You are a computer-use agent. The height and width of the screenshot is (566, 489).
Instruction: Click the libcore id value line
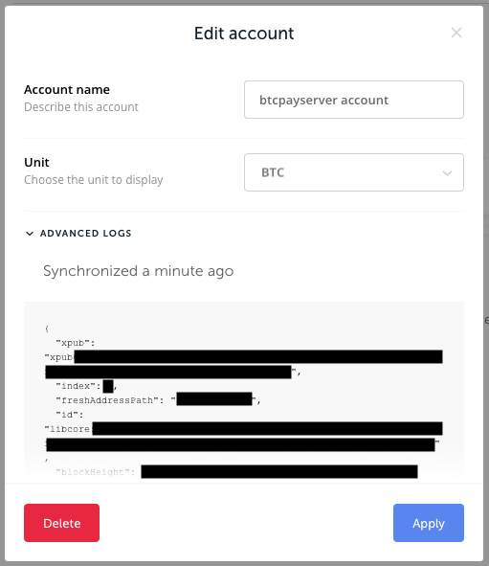[x=243, y=429]
